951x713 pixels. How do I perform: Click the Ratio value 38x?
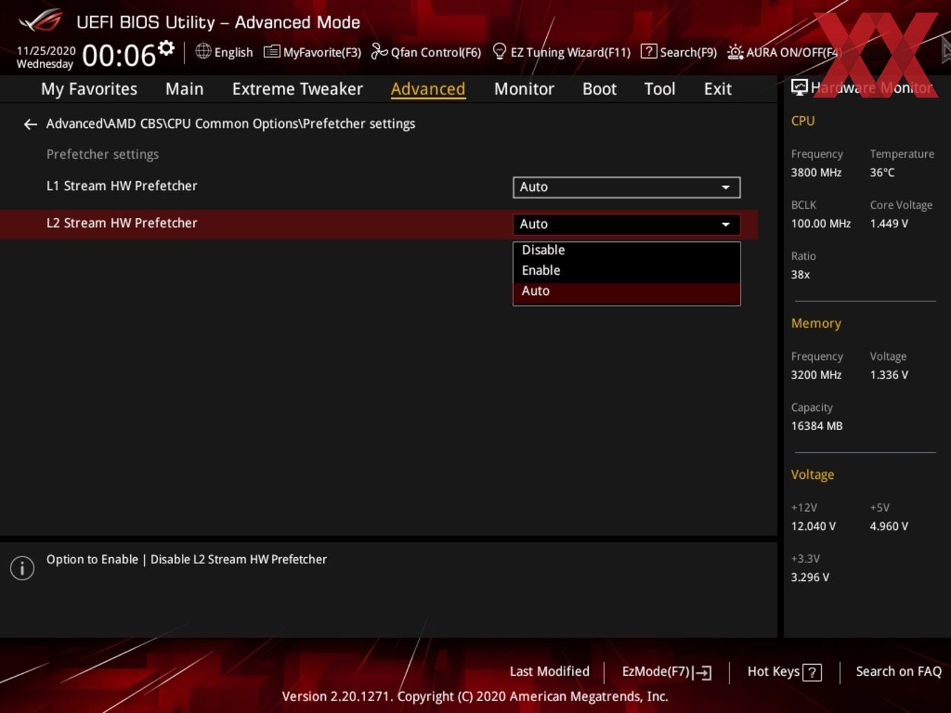(x=800, y=275)
